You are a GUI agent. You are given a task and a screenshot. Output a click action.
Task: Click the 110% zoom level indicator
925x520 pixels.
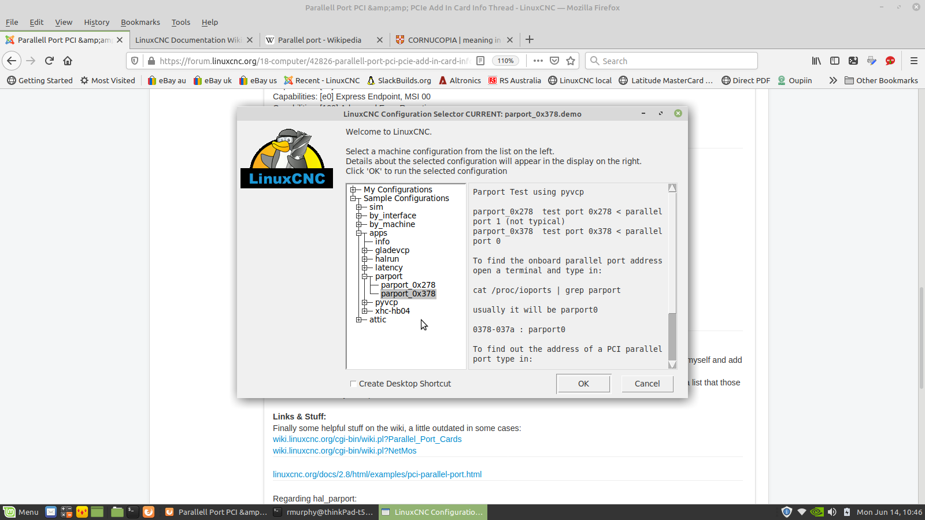tap(505, 61)
